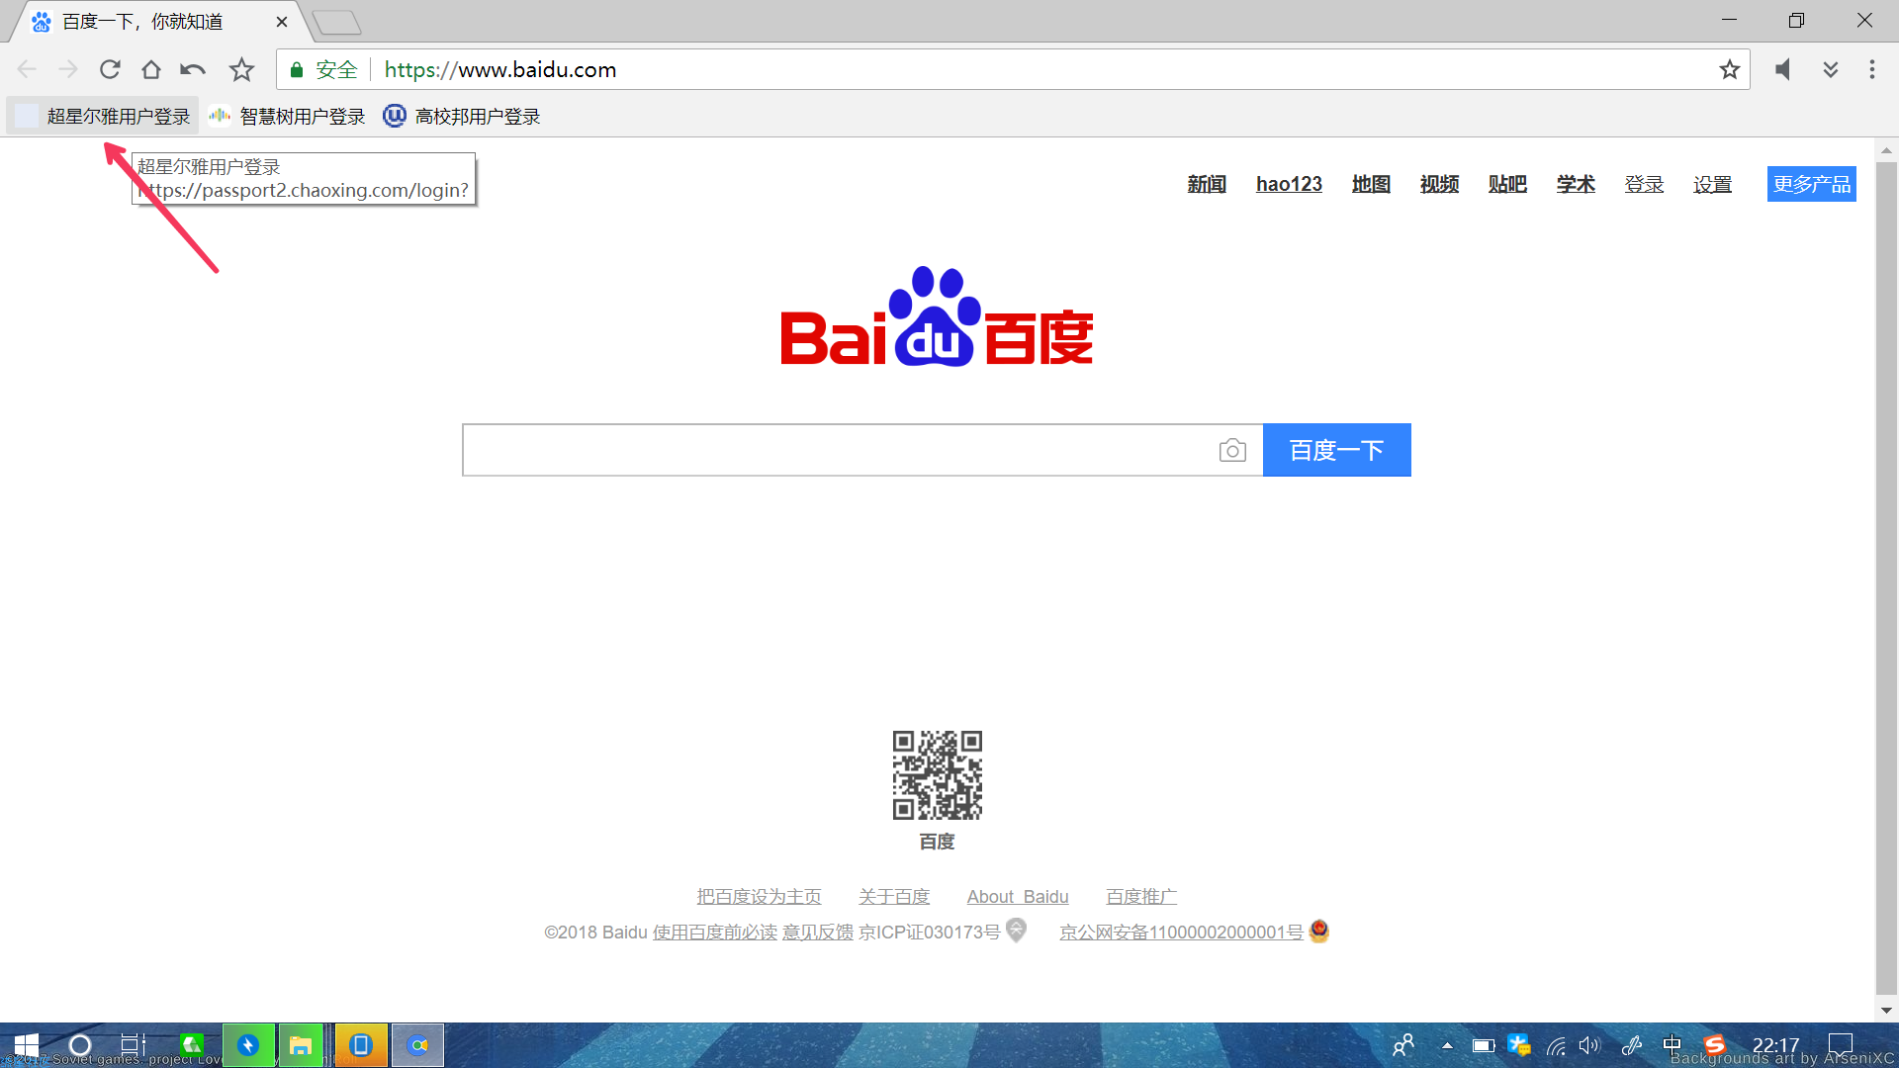This screenshot has width=1899, height=1068.
Task: Open the About Baidu link
Action: click(1018, 896)
